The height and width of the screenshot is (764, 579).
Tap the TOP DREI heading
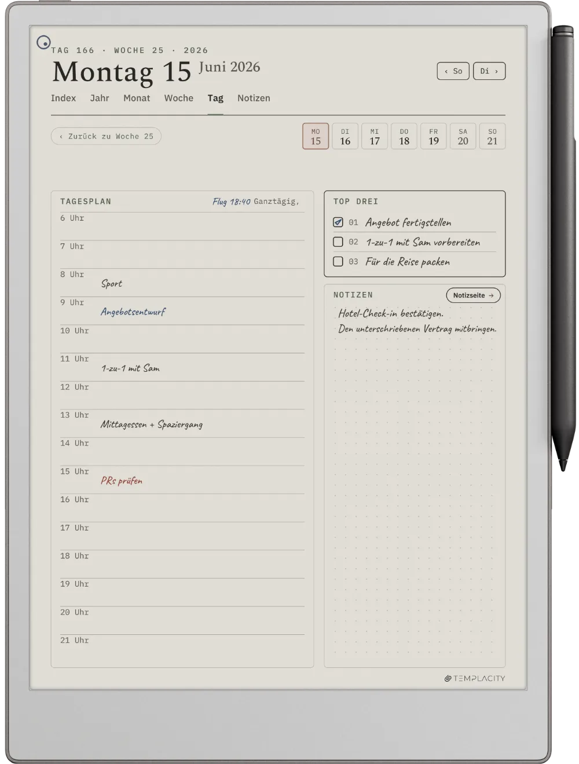click(356, 202)
